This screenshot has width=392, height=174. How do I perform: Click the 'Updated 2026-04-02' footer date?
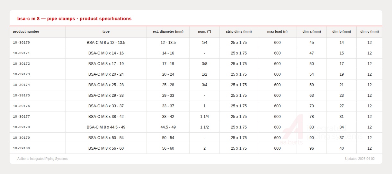pos(360,159)
